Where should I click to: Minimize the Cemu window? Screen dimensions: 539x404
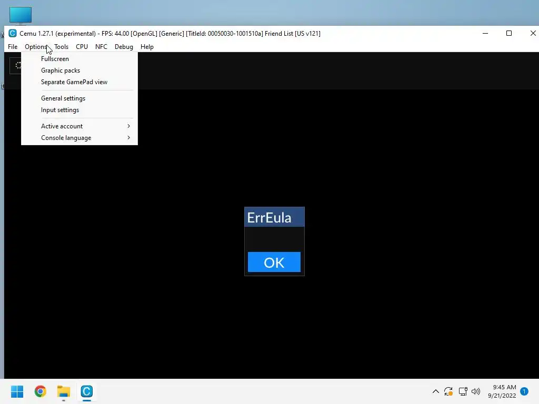click(x=485, y=33)
